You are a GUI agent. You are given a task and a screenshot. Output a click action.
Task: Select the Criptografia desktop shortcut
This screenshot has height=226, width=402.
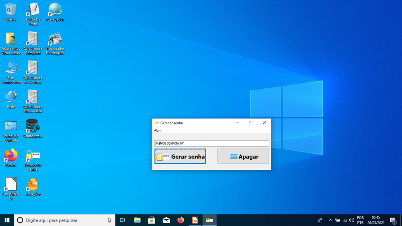coord(33,127)
